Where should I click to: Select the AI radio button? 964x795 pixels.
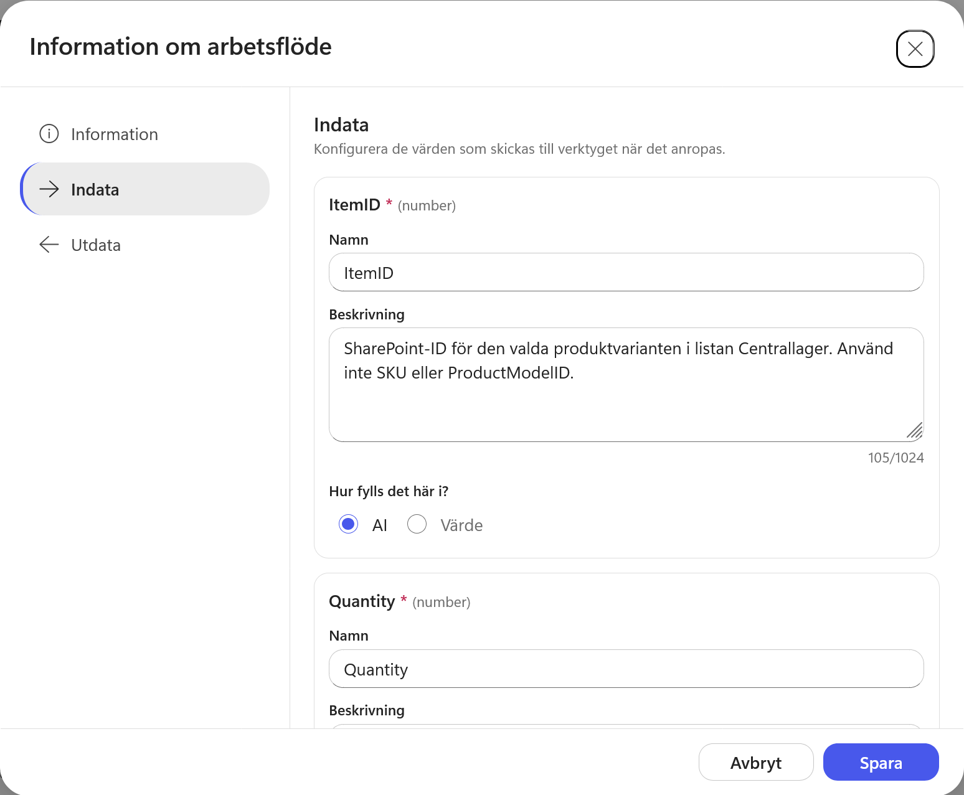(x=349, y=524)
